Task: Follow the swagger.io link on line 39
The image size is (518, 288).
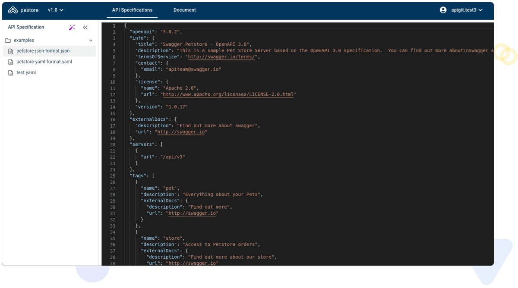Action: point(192,263)
